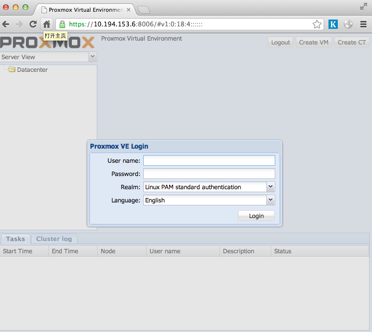Viewport: 372px width, 332px height.
Task: Click the Proxmox logo
Action: click(x=47, y=42)
